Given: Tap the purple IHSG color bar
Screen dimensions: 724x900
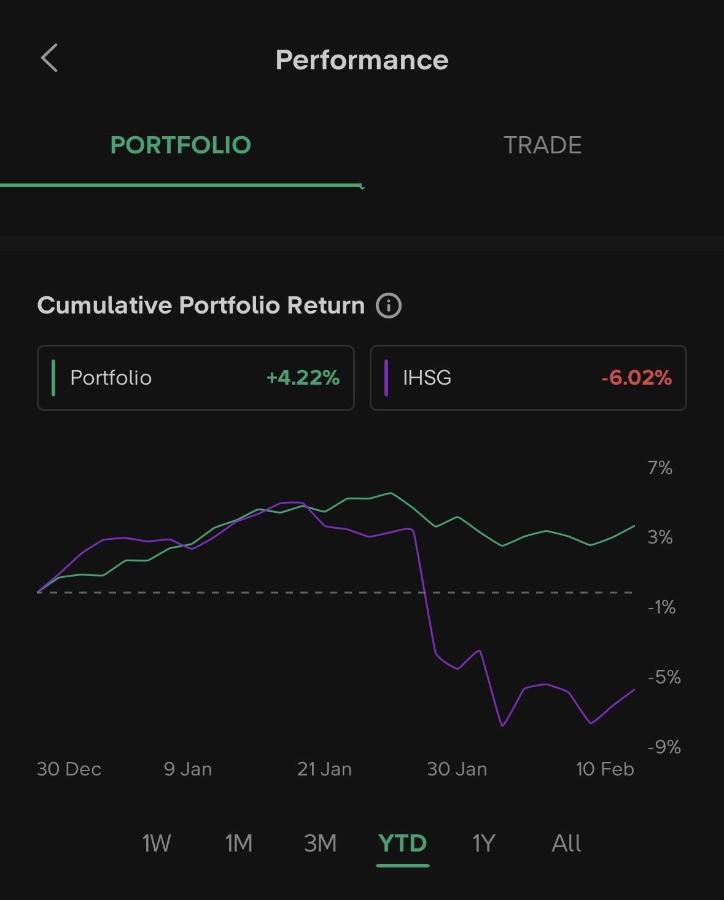Looking at the screenshot, I should (386, 378).
